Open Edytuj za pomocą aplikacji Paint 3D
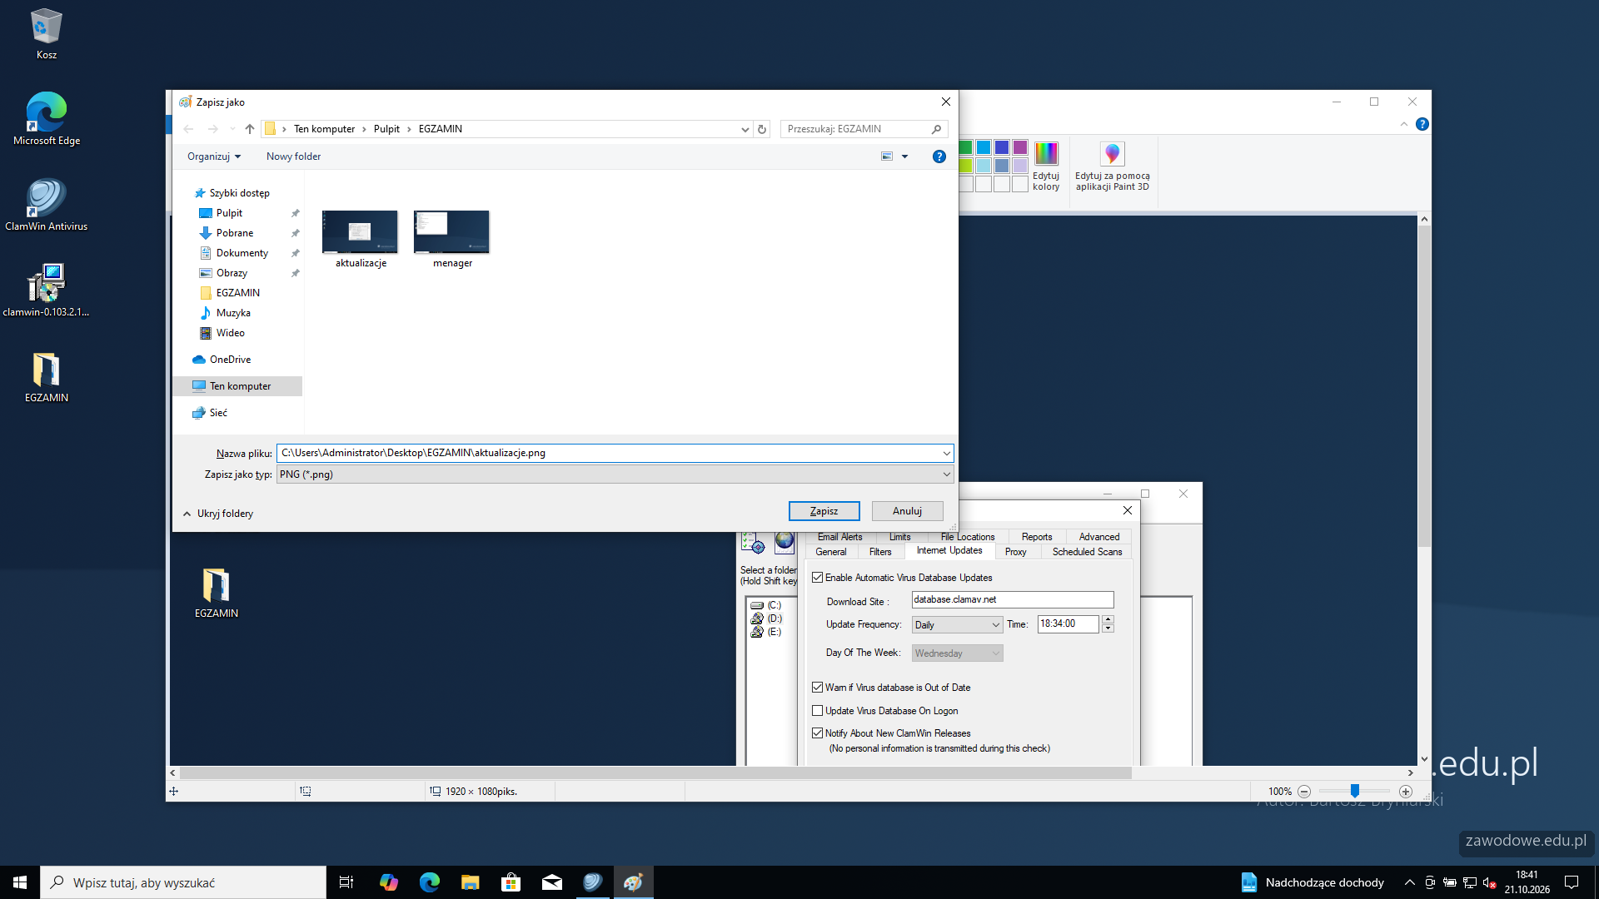The width and height of the screenshot is (1599, 899). pyautogui.click(x=1113, y=166)
